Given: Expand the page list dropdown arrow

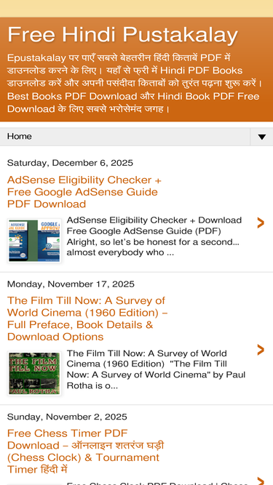Looking at the screenshot, I should (x=261, y=137).
